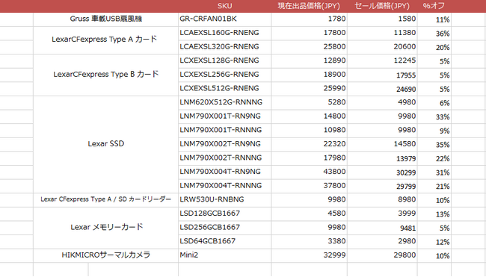Select the Lexar CFexpress Type A / SD カードリーダー cell

point(105,200)
